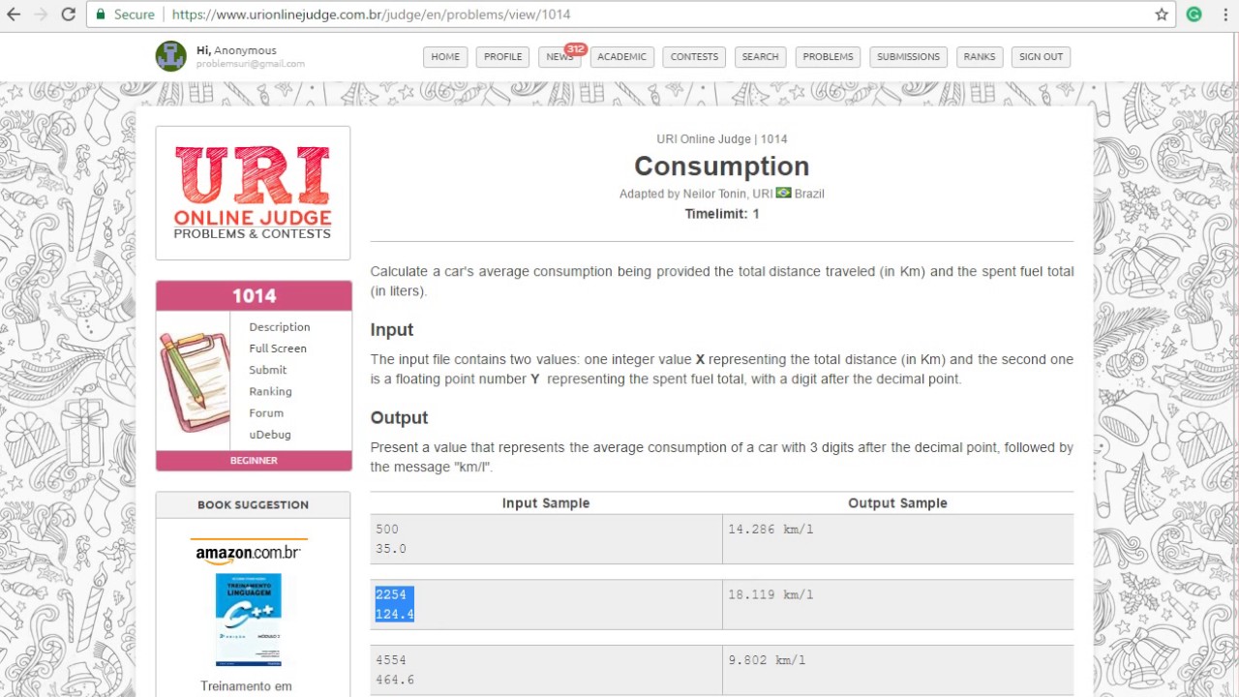Go back with the browser back arrow
Screen dimensions: 1239x697
tap(14, 15)
